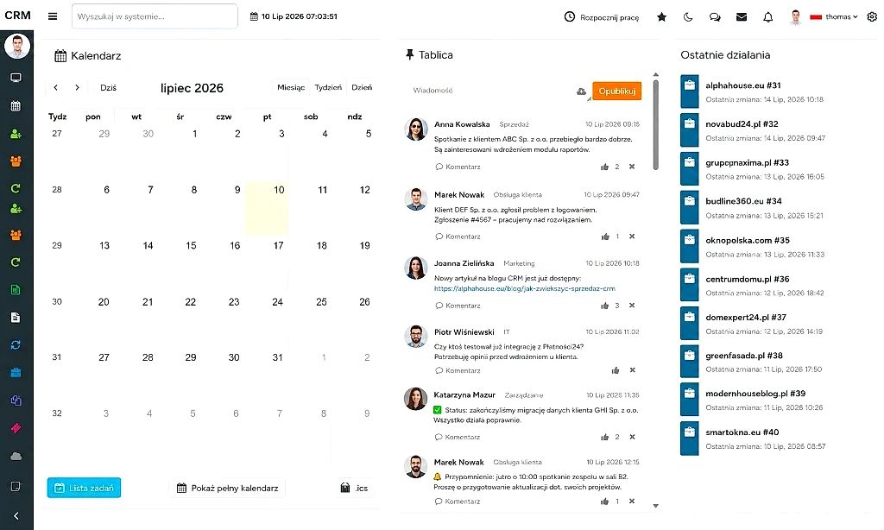
Task: Switch calendar to Dzień view
Action: pyautogui.click(x=362, y=87)
